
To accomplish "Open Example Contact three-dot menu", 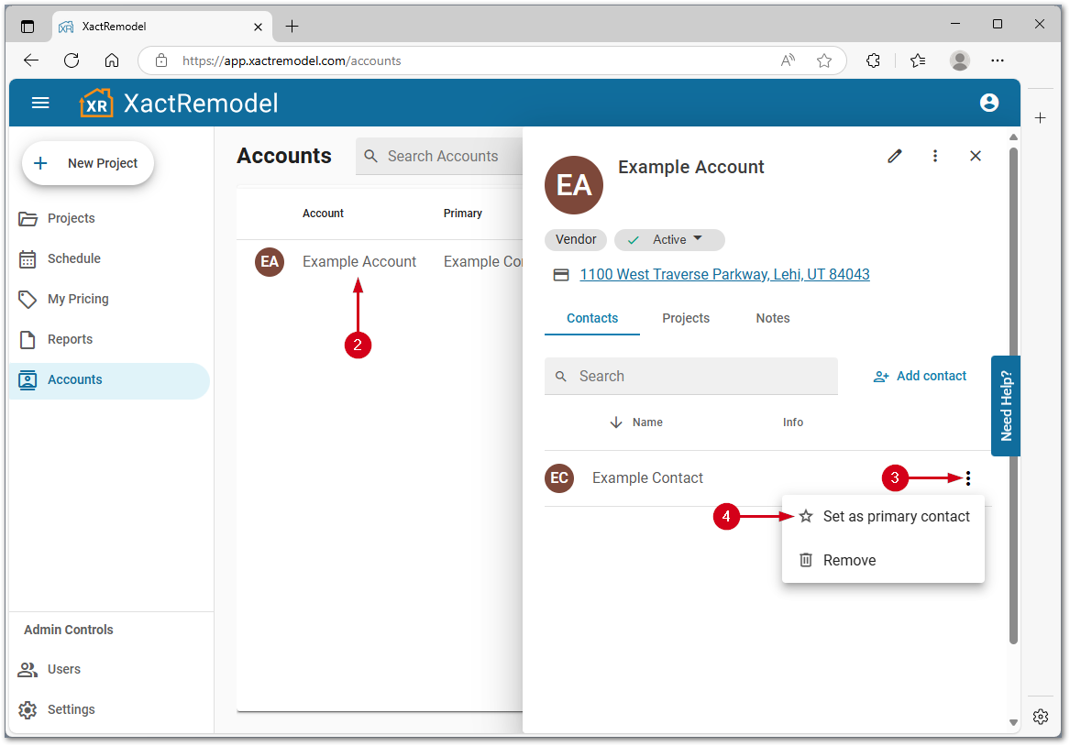I will point(967,478).
